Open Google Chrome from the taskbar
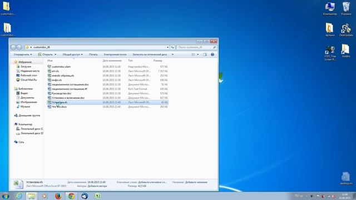Viewport: 356px width, 200px height. (x=71, y=196)
